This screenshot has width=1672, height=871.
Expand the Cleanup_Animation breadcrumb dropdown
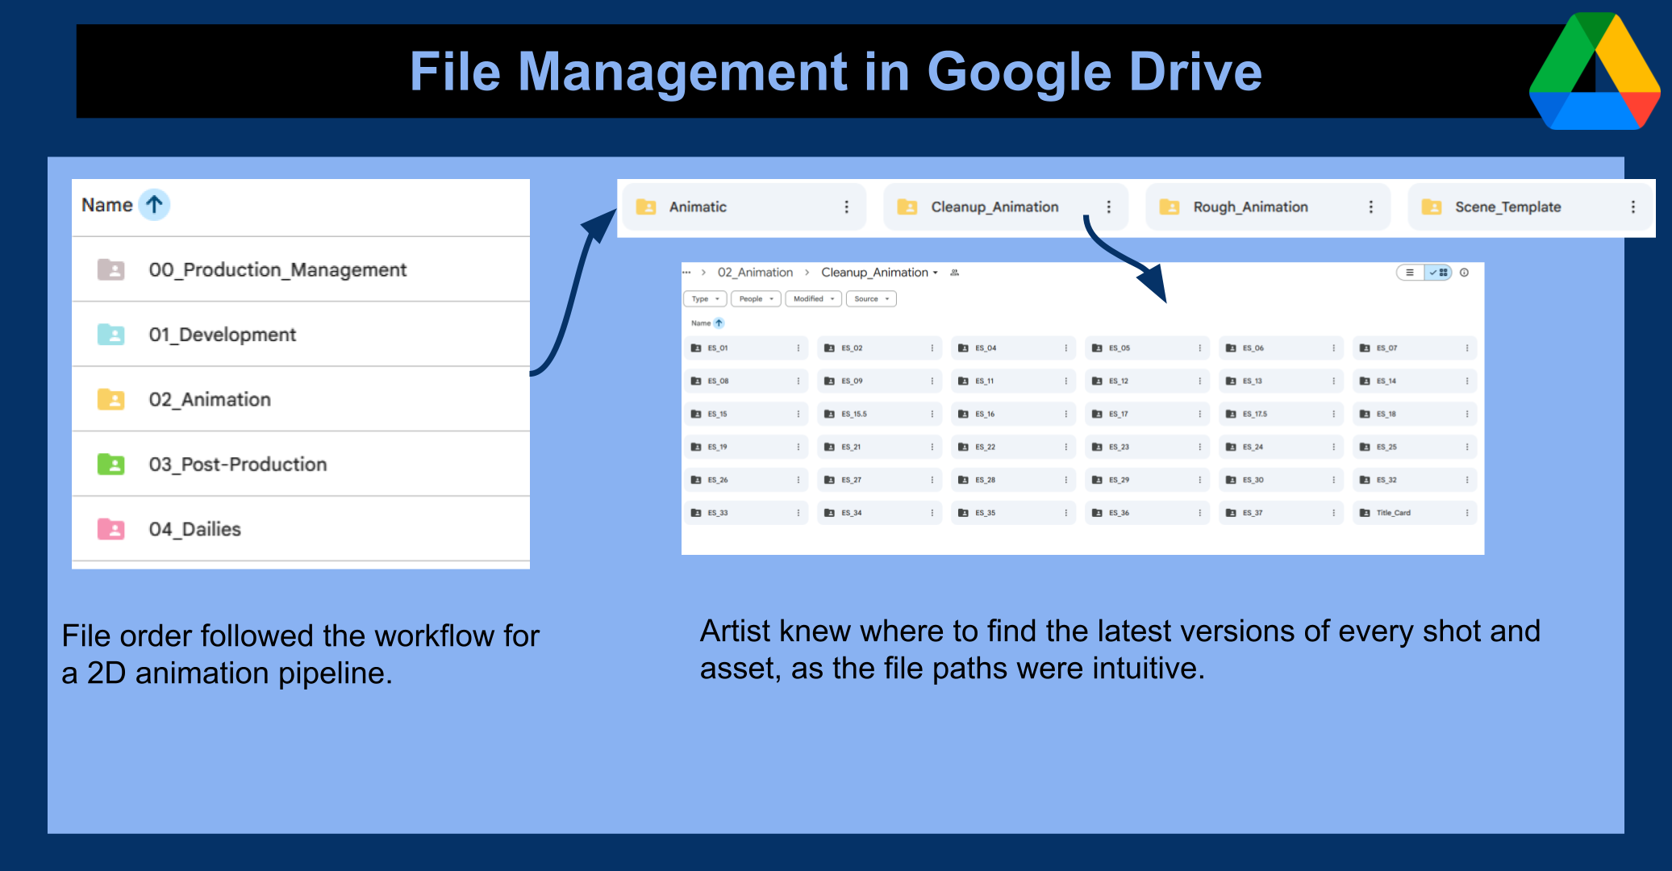935,273
